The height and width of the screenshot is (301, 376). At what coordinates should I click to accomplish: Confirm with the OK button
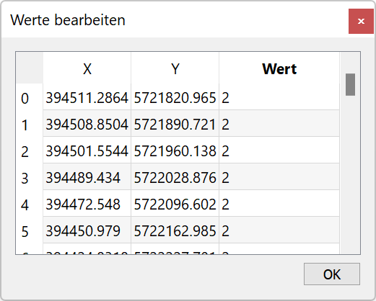332,274
